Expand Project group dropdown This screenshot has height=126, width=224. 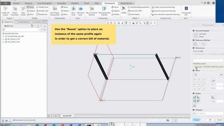point(10,18)
